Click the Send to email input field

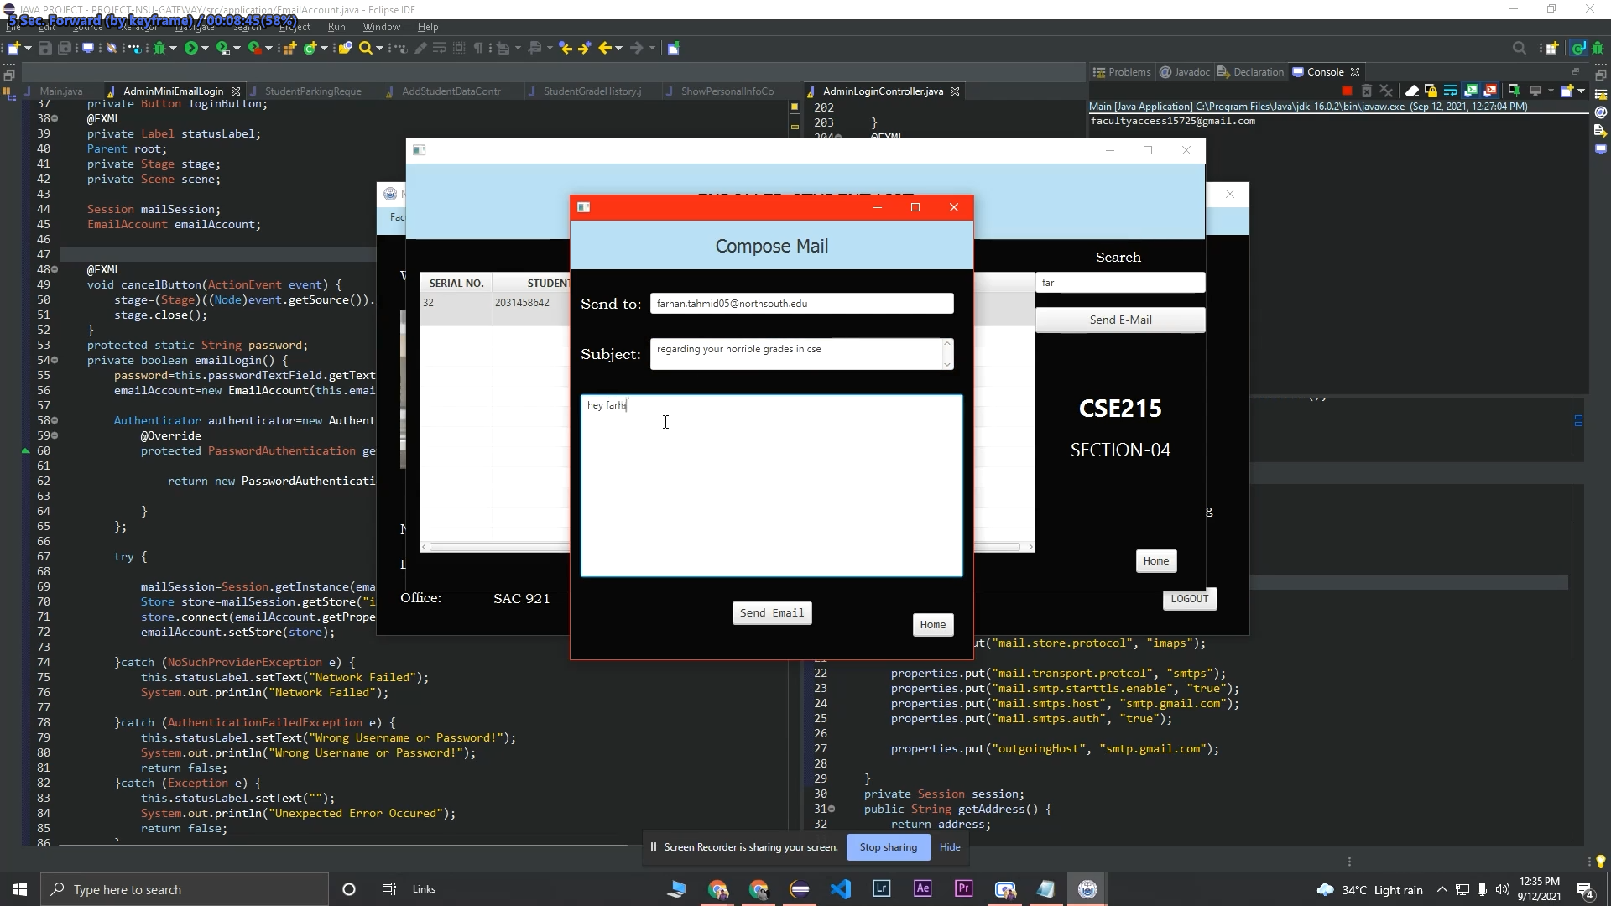pyautogui.click(x=802, y=303)
